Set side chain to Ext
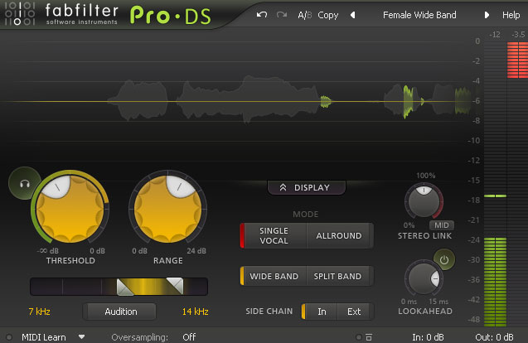The image size is (528, 343). click(x=354, y=312)
